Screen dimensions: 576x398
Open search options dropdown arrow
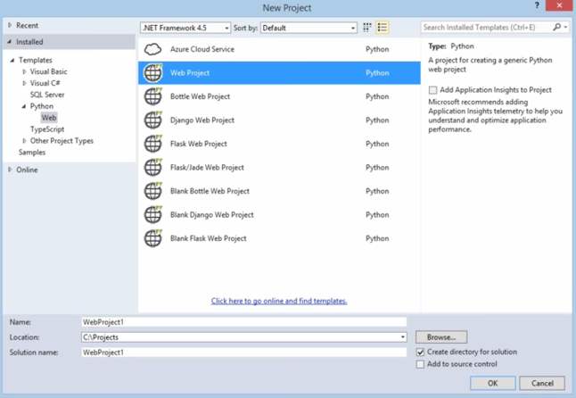[x=565, y=27]
